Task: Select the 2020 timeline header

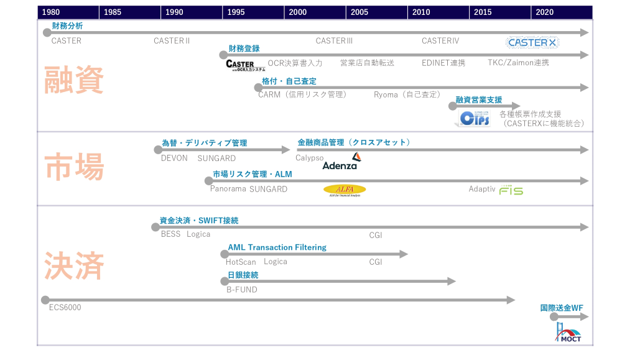Action: click(x=562, y=12)
